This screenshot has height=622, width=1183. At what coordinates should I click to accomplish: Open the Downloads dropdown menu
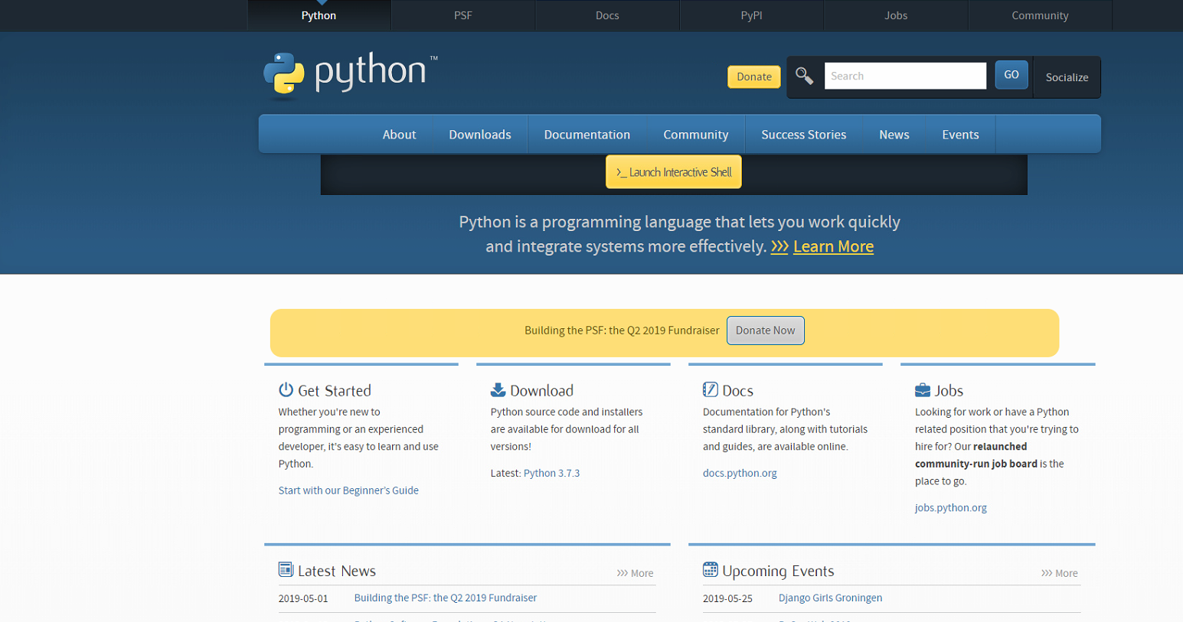(479, 134)
